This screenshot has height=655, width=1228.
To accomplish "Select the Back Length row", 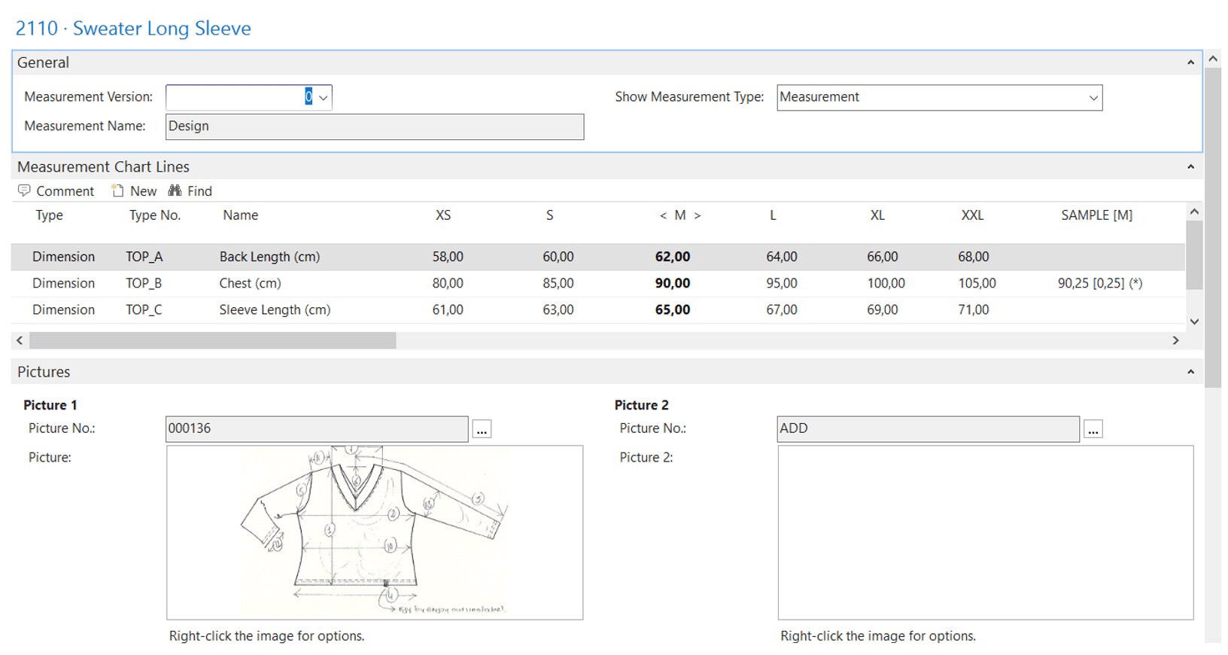I will pyautogui.click(x=269, y=257).
